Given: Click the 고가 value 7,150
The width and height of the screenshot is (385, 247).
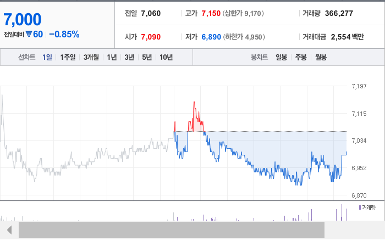Looking at the screenshot, I should click(x=211, y=13).
